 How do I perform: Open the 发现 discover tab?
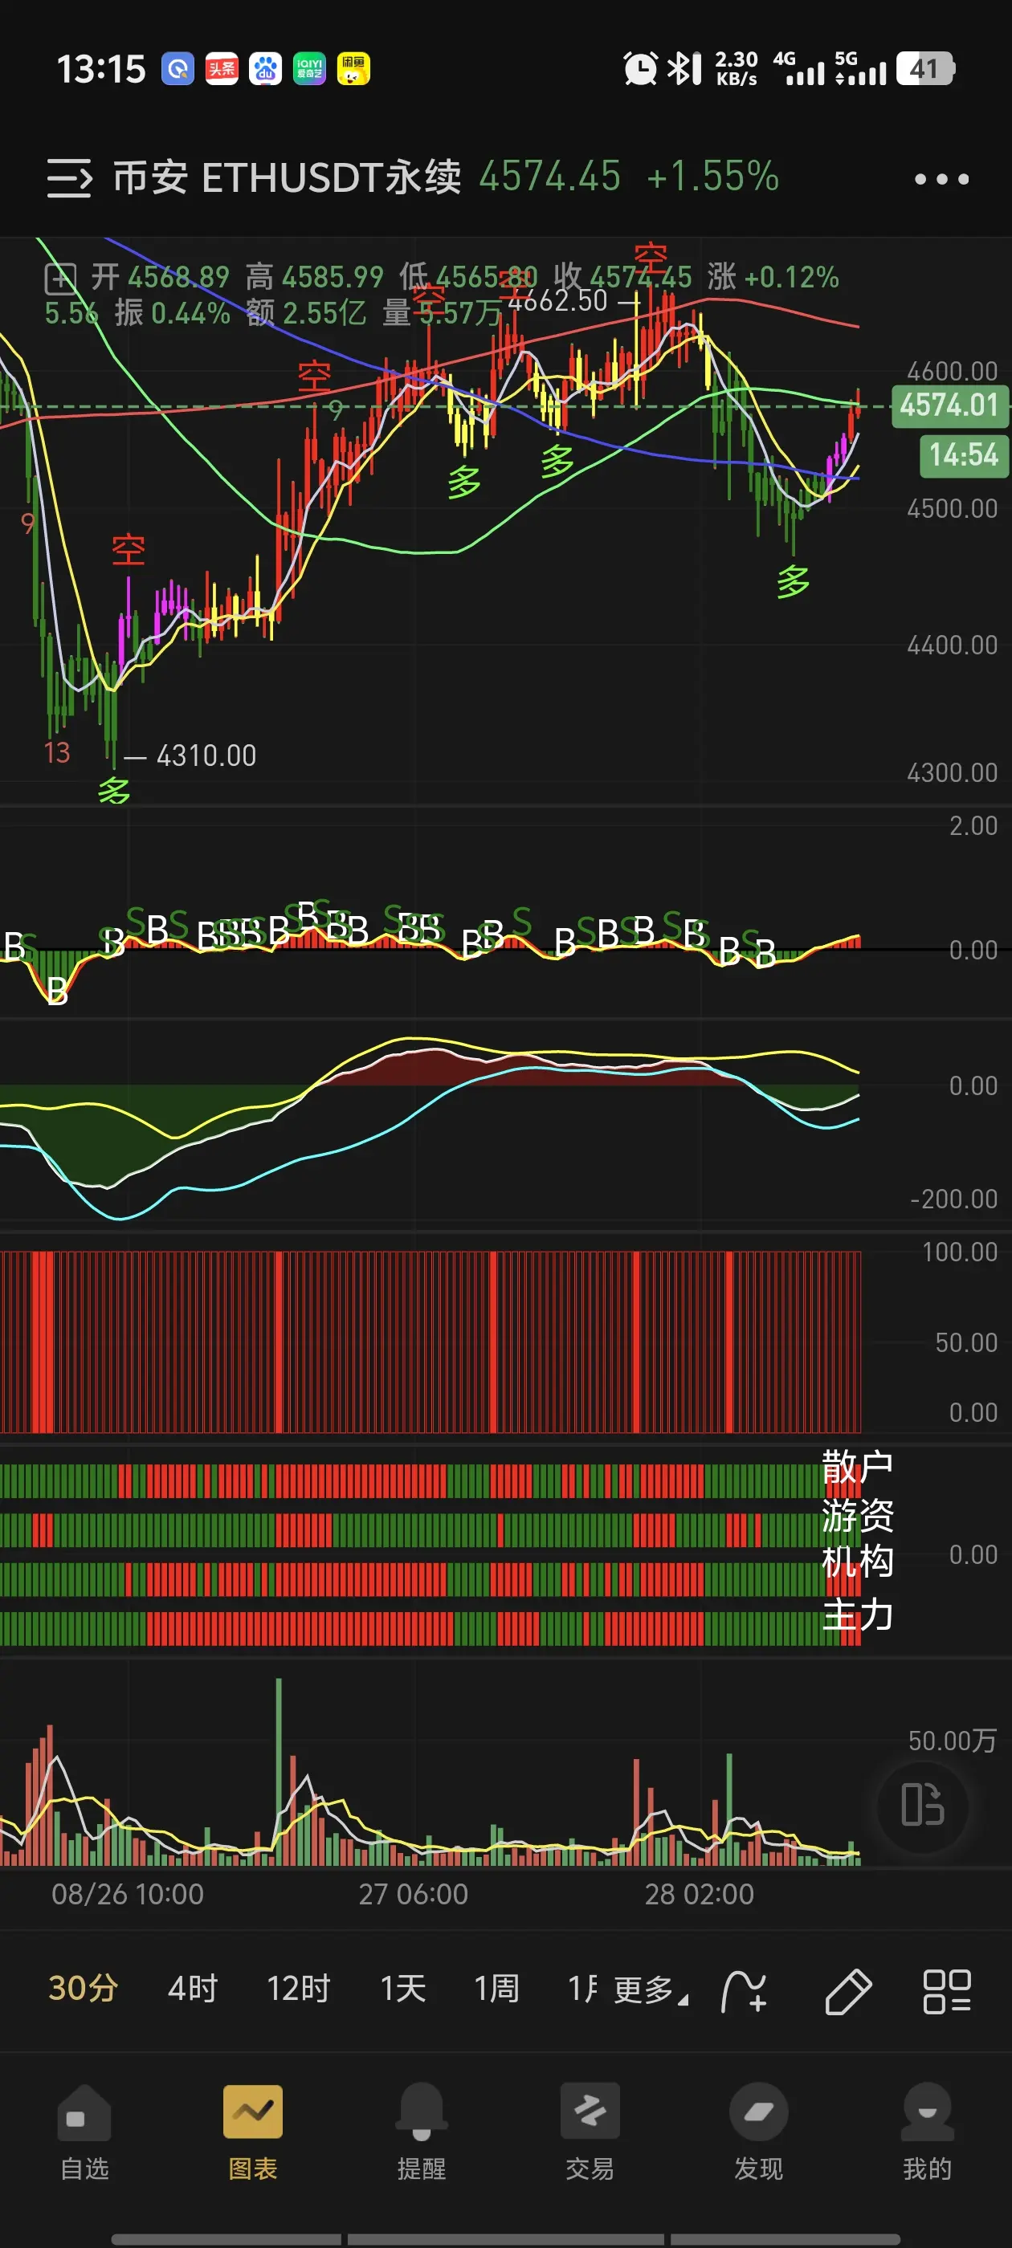[x=759, y=2132]
